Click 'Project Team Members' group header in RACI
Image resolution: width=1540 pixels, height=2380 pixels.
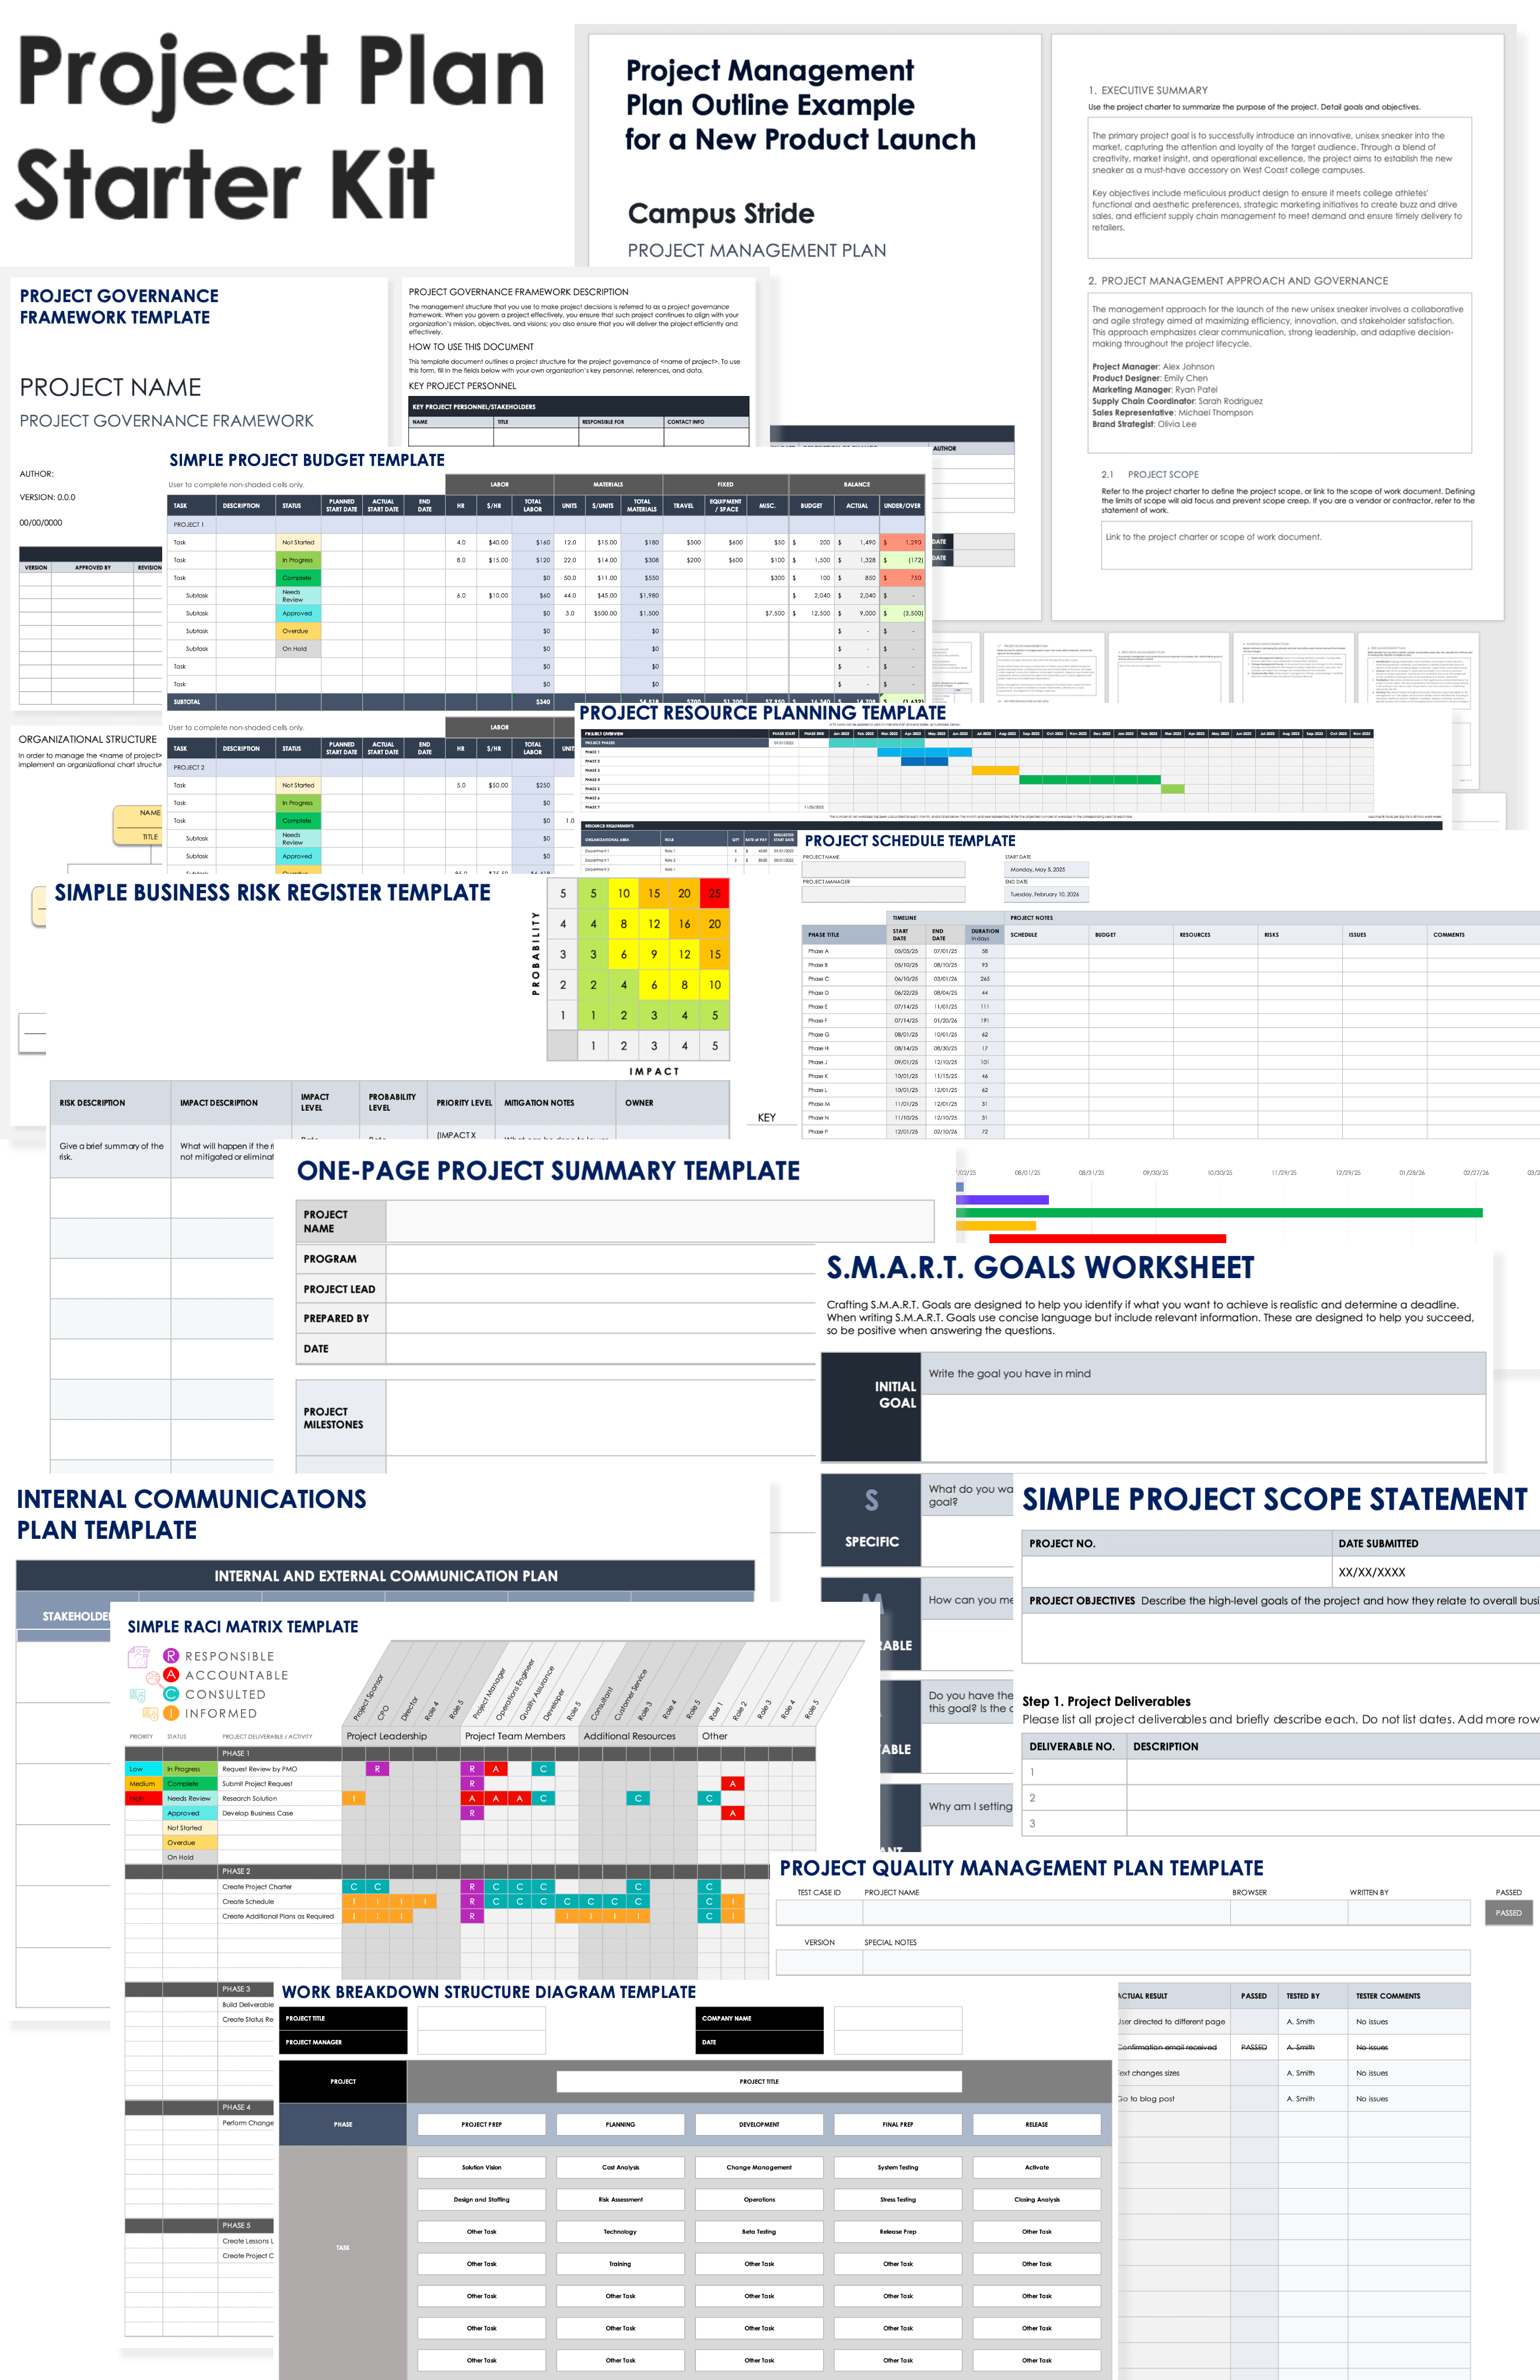(519, 1736)
